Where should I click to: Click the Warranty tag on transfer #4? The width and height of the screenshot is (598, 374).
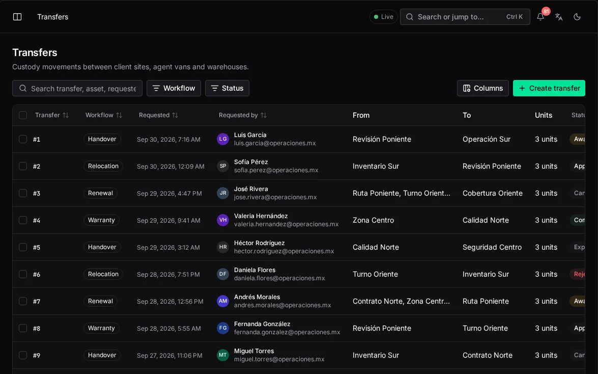pos(101,220)
